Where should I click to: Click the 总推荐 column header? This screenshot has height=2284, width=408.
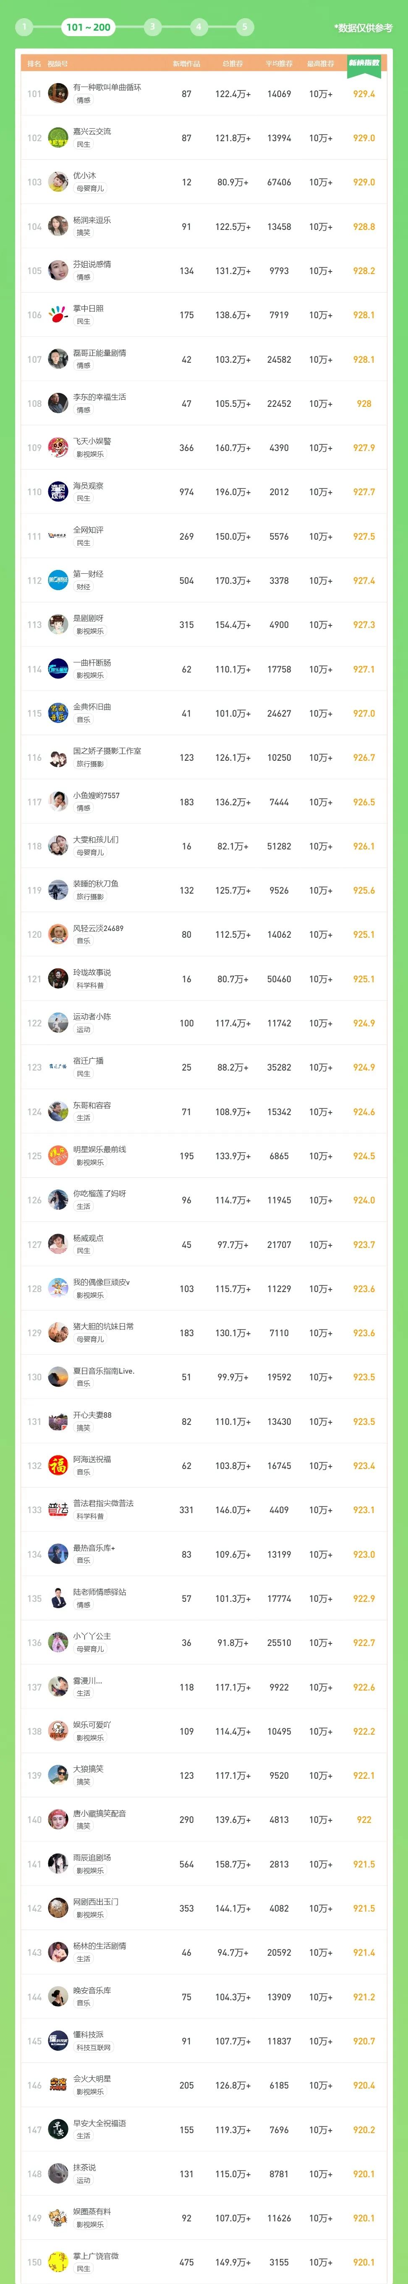(x=233, y=64)
